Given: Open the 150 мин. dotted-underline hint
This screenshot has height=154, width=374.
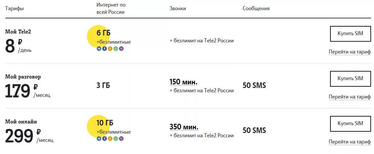Looking at the screenshot, I should point(184,82).
